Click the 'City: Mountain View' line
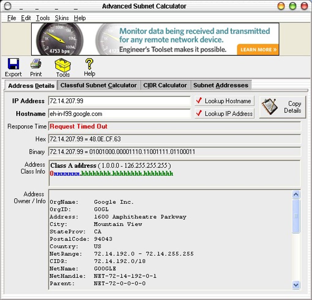 96,224
